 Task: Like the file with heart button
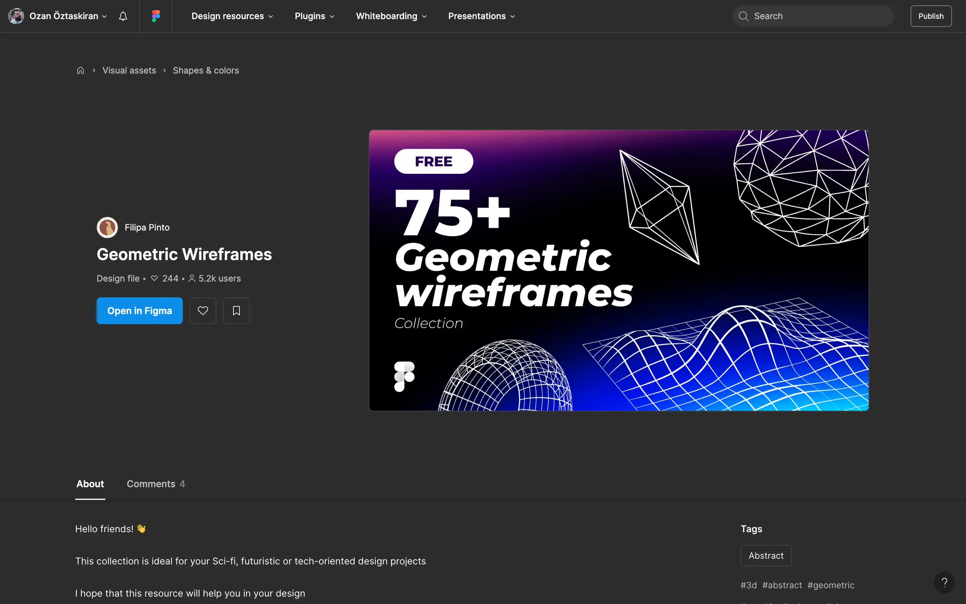coord(203,310)
